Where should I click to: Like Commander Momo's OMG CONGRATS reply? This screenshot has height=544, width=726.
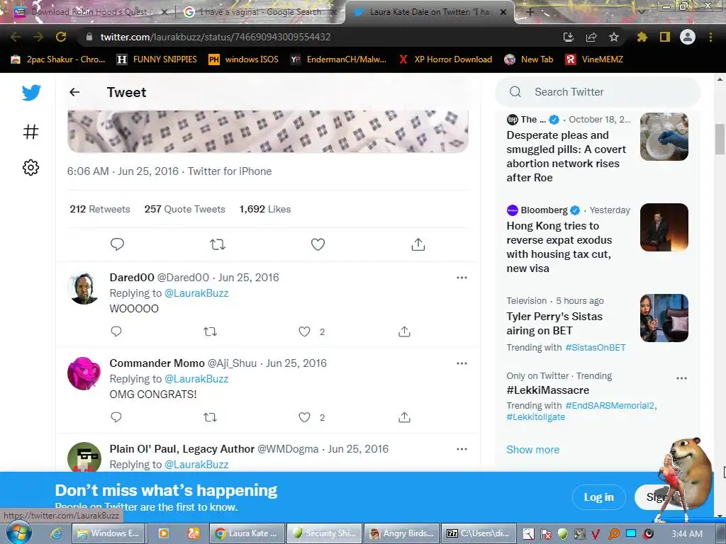pyautogui.click(x=304, y=417)
